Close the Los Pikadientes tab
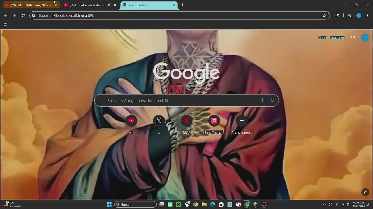 tap(115, 5)
